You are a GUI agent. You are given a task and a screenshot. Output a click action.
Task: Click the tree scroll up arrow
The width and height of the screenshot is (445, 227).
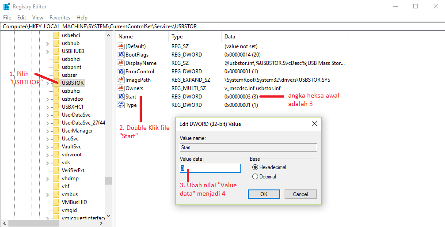click(108, 35)
